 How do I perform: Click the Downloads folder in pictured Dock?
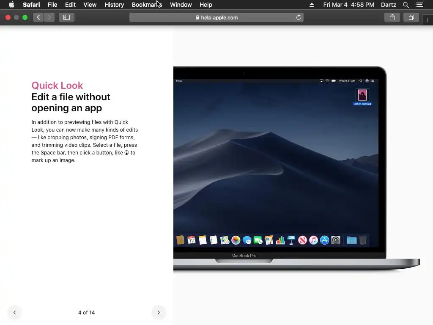351,240
